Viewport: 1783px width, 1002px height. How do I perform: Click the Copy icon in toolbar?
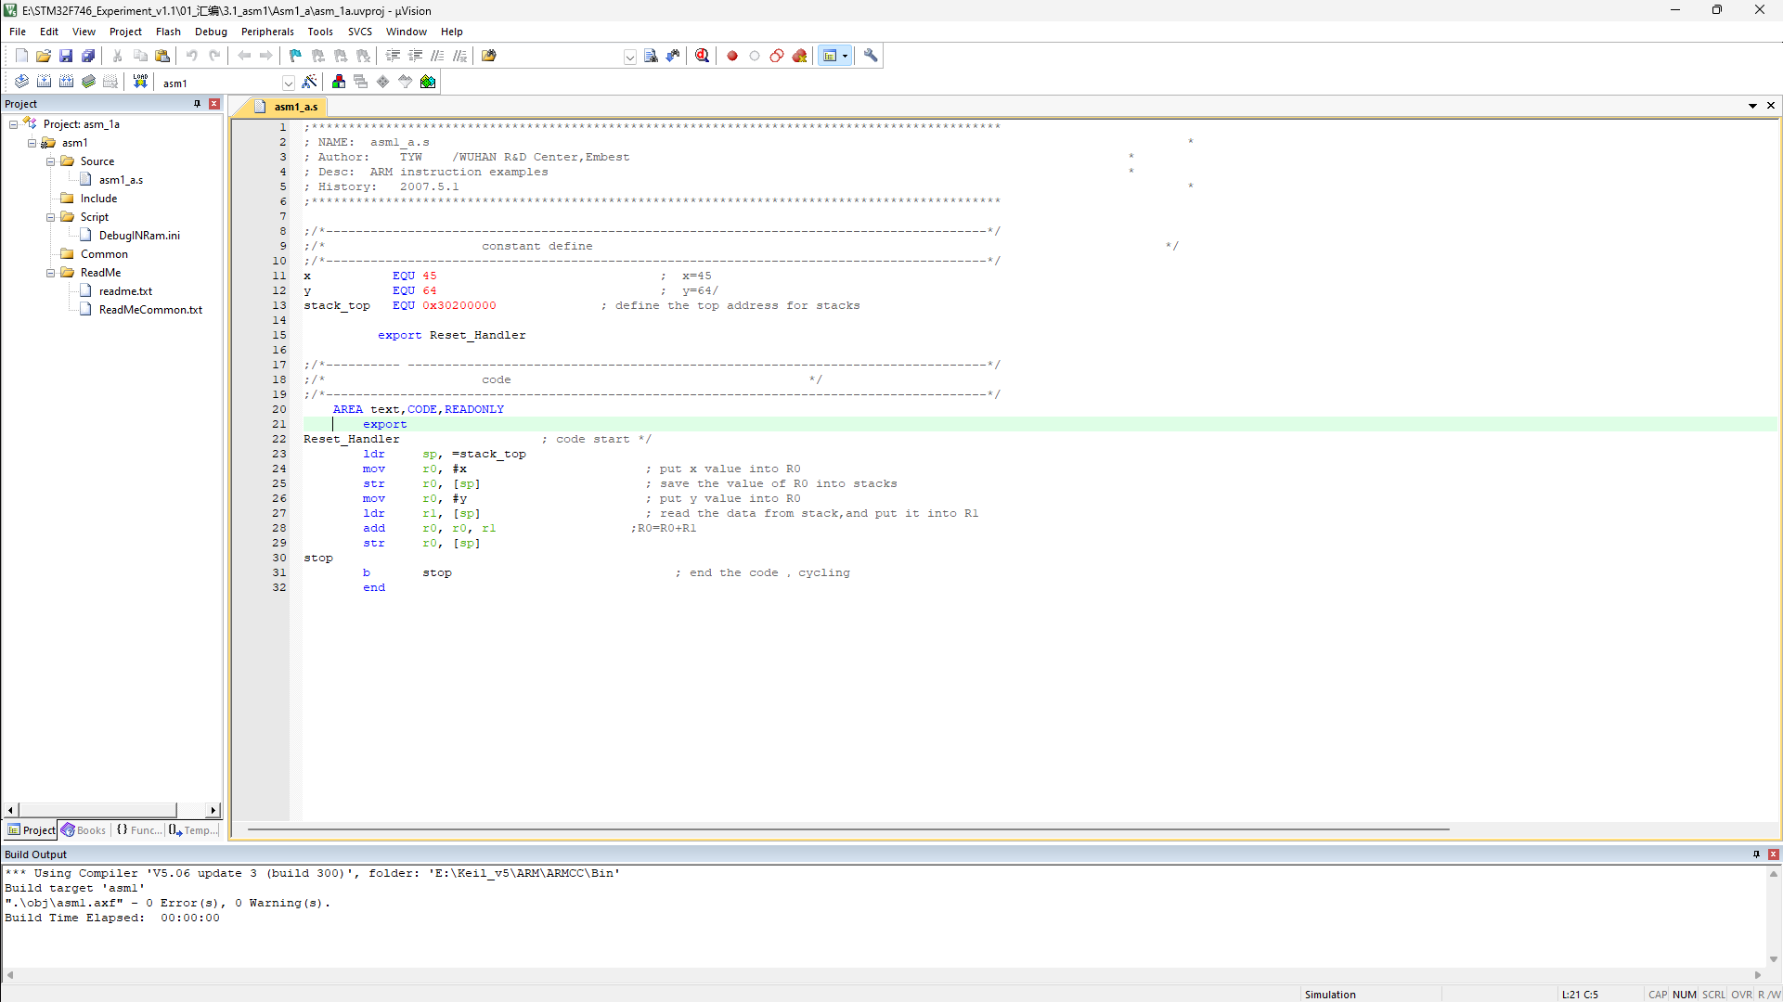click(140, 56)
